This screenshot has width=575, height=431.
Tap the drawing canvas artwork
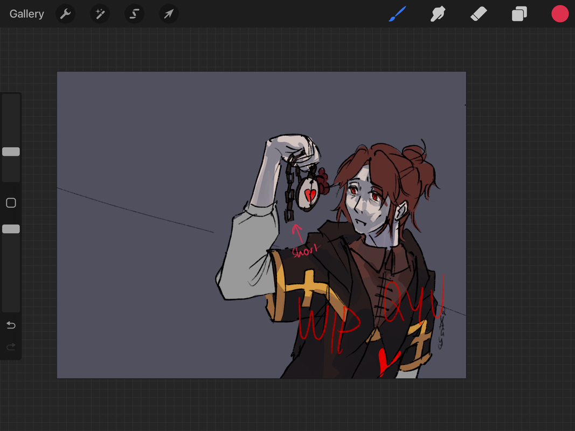click(x=261, y=225)
